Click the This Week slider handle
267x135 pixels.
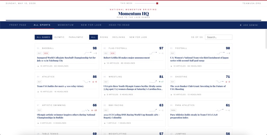(x=157, y=3)
